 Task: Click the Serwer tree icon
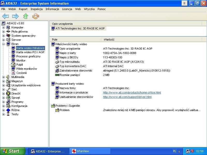[x=8, y=40]
